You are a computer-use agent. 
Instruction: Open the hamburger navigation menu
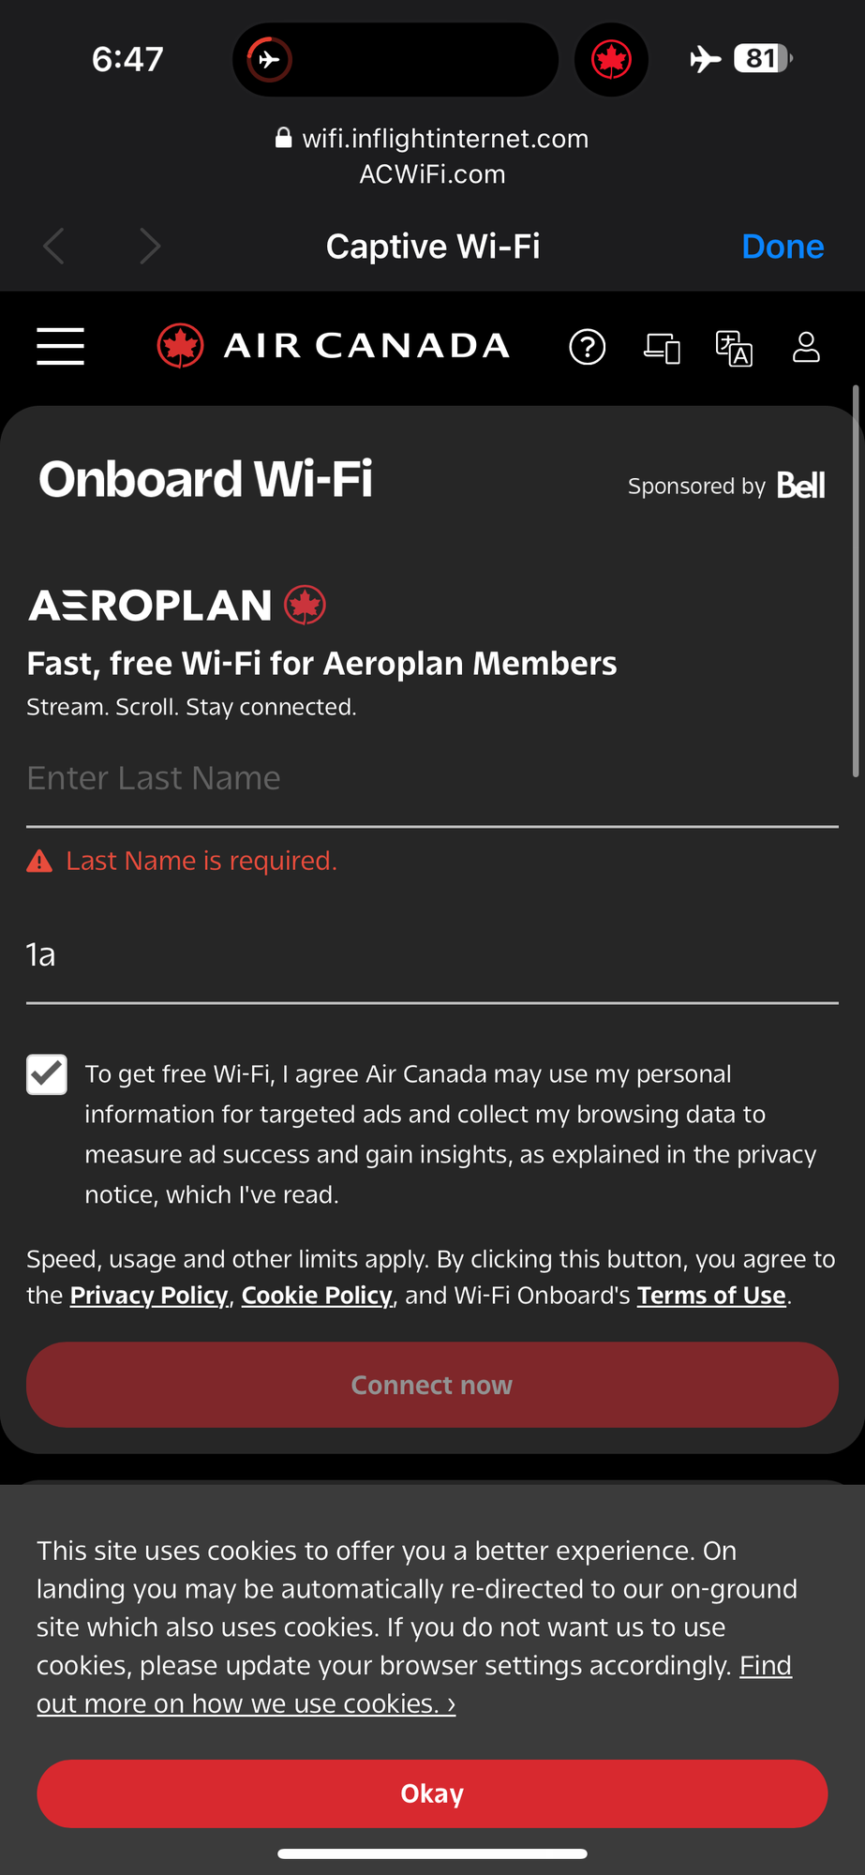(61, 346)
